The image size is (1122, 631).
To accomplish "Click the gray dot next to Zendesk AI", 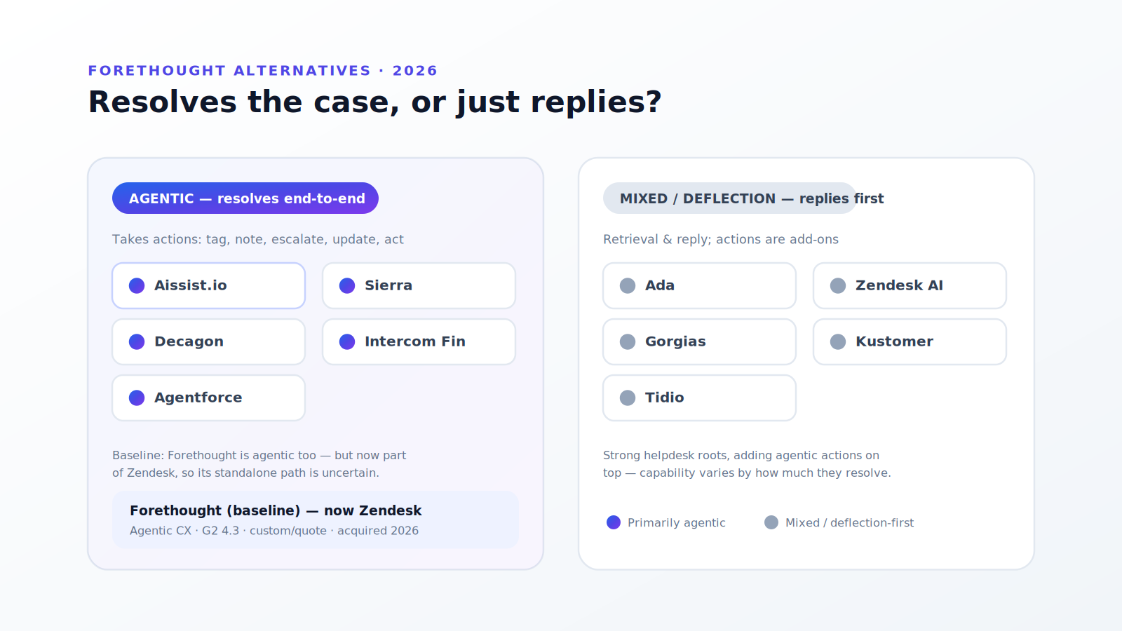I will coord(838,285).
